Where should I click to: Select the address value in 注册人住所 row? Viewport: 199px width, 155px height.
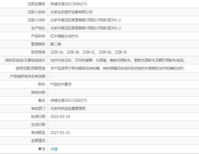[85, 20]
